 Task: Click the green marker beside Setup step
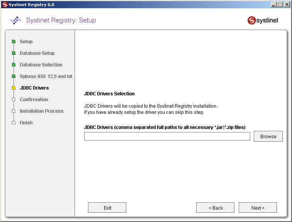(14, 41)
